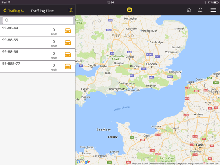Tap the Google logo on the map
Viewport: 220px width, 165px height.
83,162
